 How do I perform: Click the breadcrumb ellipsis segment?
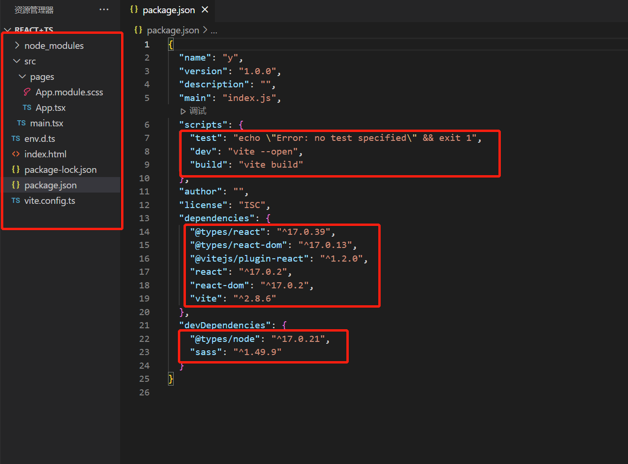214,31
